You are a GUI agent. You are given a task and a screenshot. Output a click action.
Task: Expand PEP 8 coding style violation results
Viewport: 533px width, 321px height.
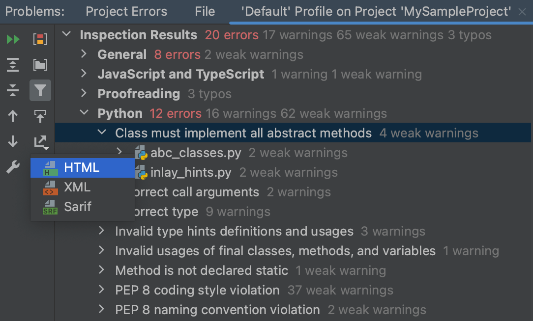[102, 290]
